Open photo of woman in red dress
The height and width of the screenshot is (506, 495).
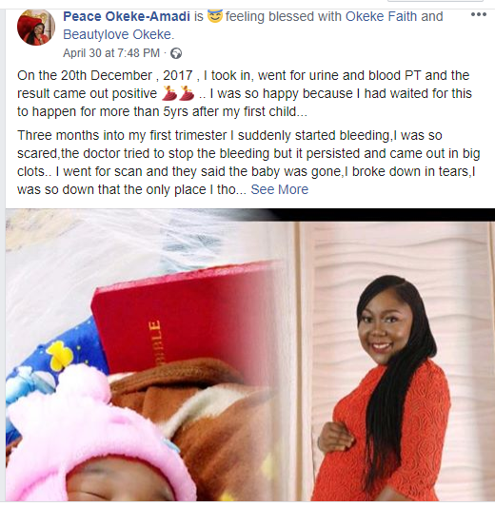[395, 361]
